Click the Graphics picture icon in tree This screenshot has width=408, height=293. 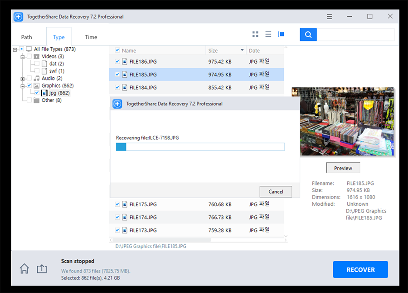pos(37,85)
